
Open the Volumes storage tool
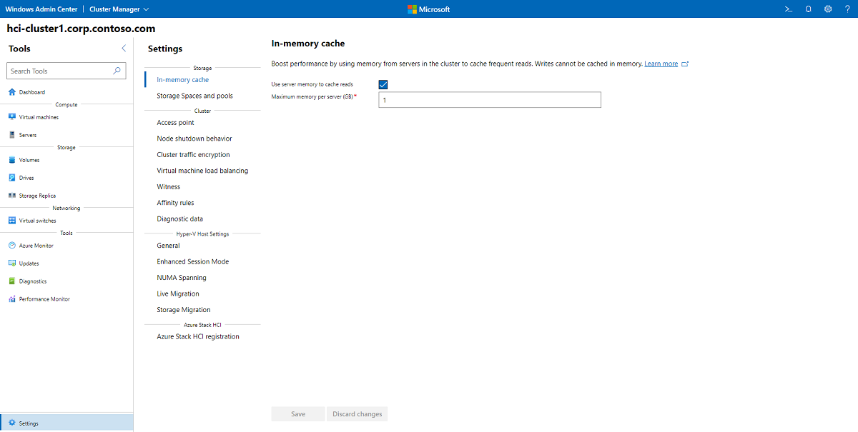[30, 160]
